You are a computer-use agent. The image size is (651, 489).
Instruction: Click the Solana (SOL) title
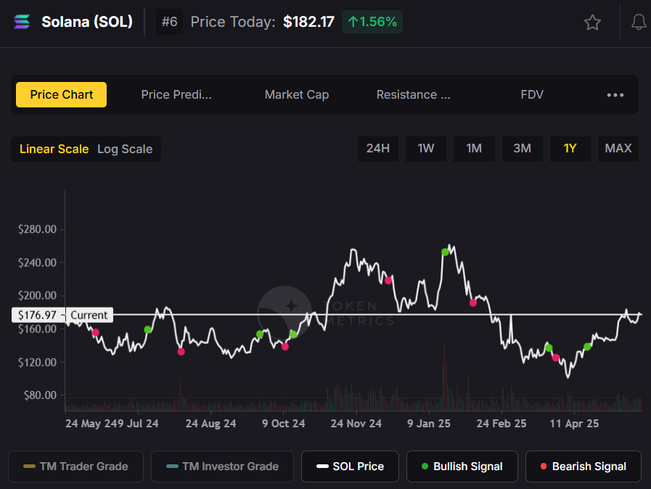87,22
